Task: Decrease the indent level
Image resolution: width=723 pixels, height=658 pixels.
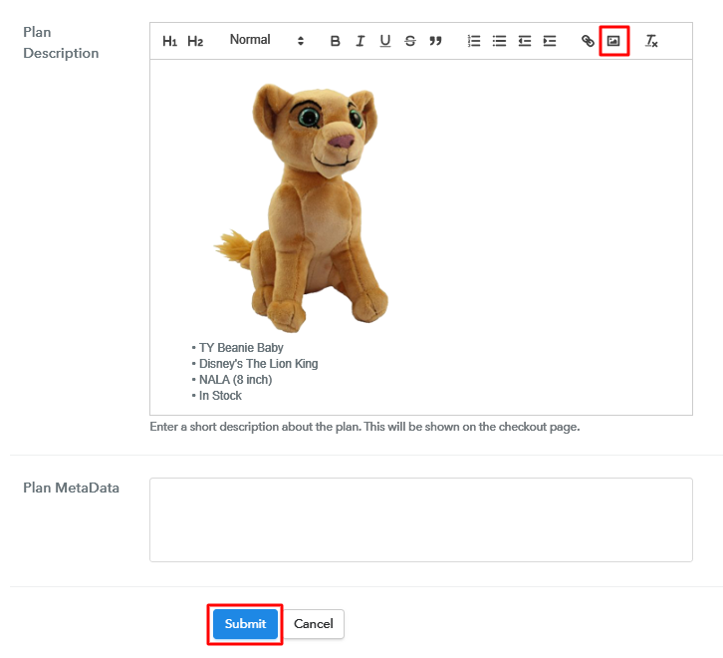Action: [x=524, y=41]
